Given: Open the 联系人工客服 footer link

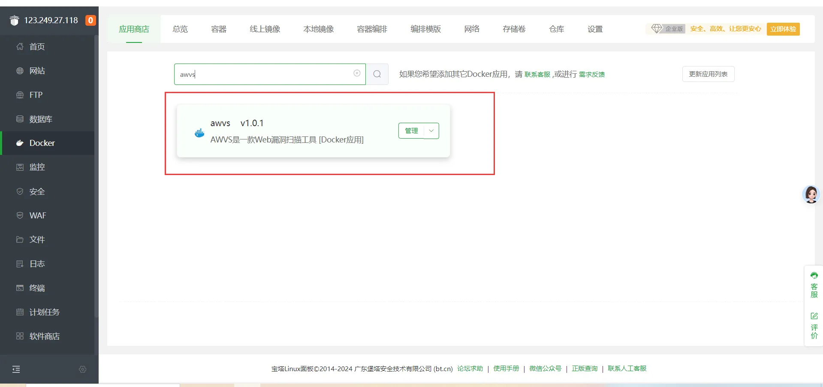Looking at the screenshot, I should tap(627, 369).
